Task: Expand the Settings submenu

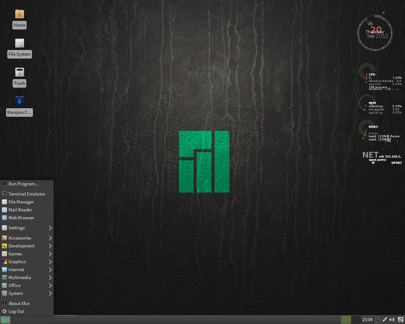Action: point(16,228)
